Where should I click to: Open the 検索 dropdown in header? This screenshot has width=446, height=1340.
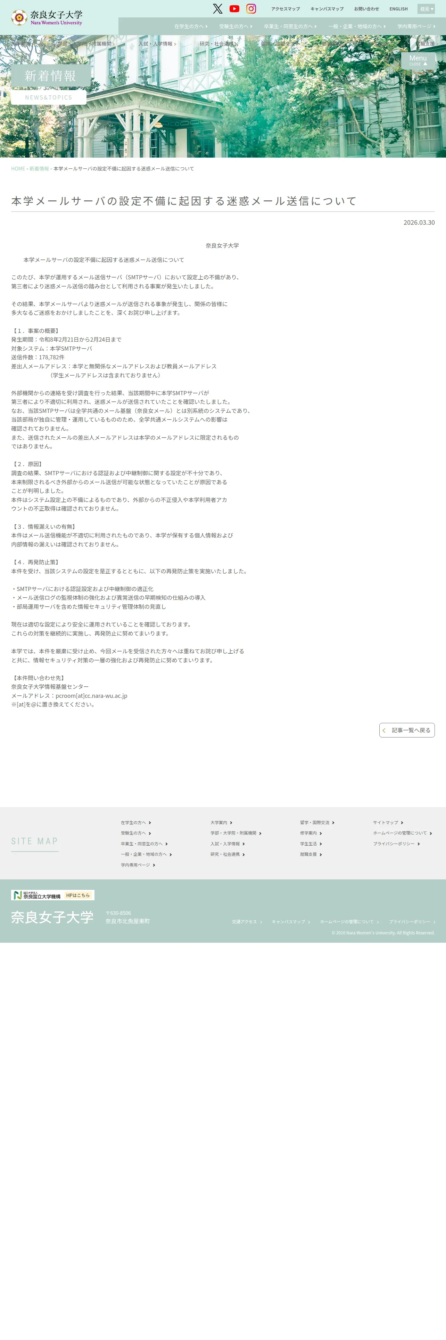(426, 9)
